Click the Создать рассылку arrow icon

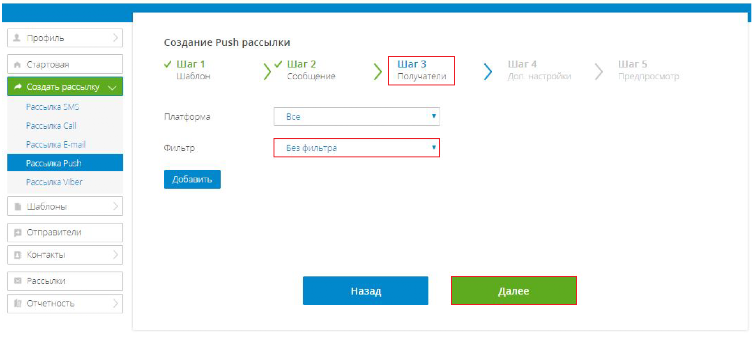(x=18, y=86)
